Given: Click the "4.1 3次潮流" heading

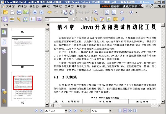Looking at the screenshot, I should [65, 77].
